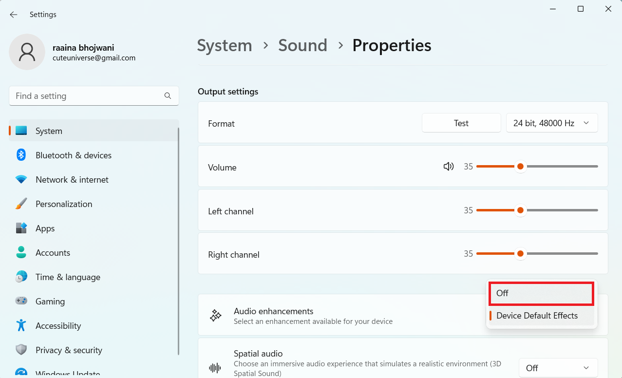Click the Gaming controller icon
This screenshot has width=622, height=378.
(21, 302)
